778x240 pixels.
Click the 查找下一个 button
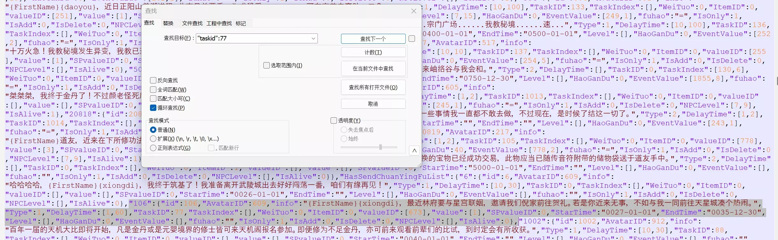[x=373, y=39]
